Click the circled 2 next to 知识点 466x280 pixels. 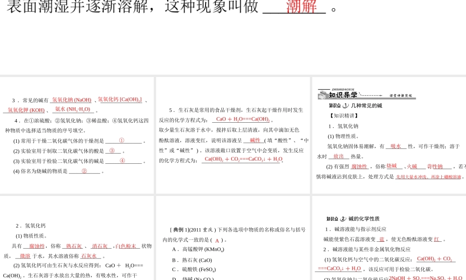point(343,218)
